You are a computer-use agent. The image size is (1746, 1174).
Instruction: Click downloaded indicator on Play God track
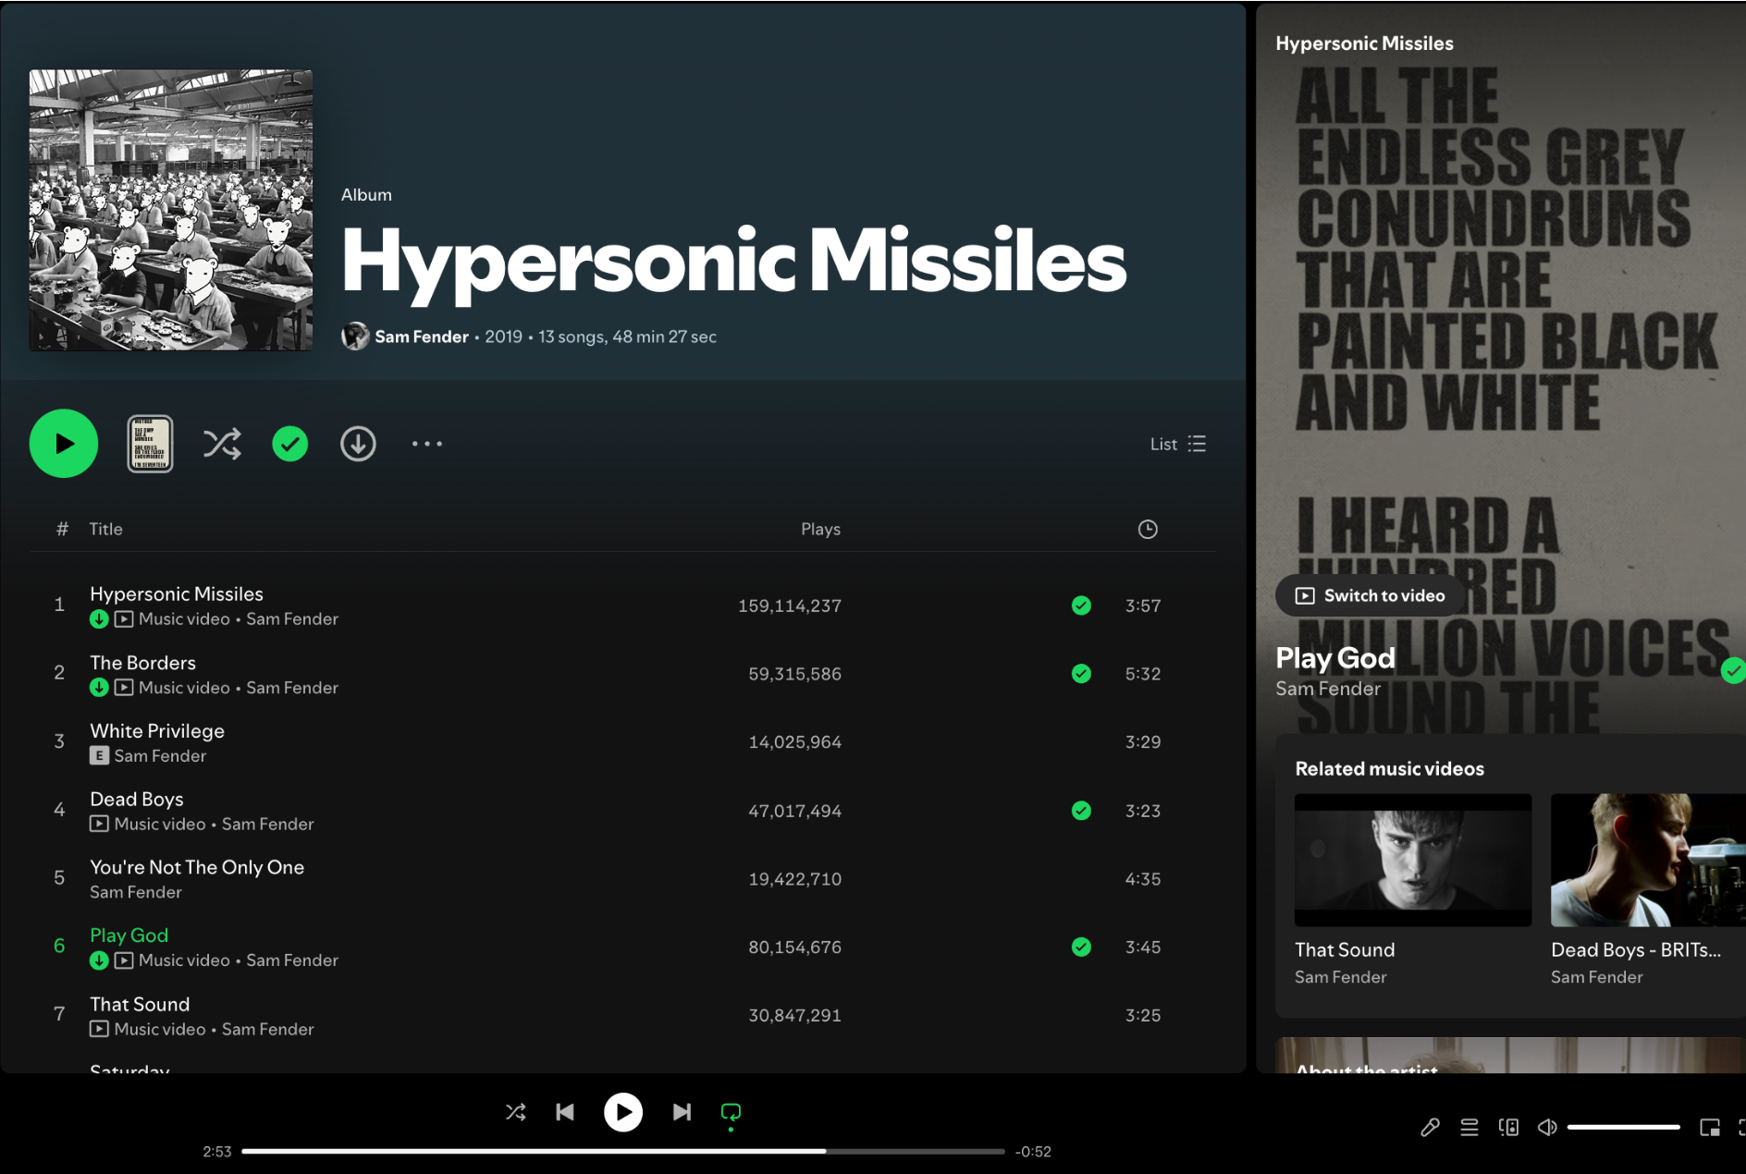click(99, 960)
